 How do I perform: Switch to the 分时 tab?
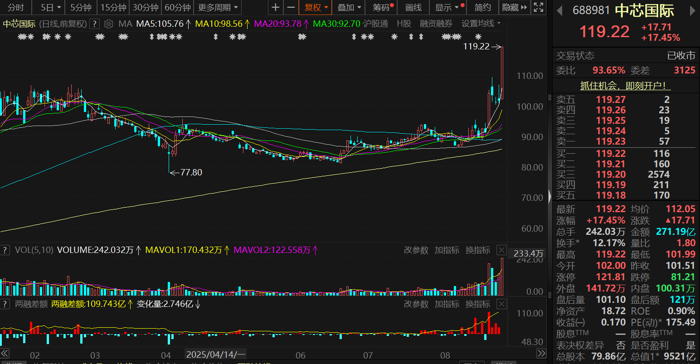[x=16, y=8]
